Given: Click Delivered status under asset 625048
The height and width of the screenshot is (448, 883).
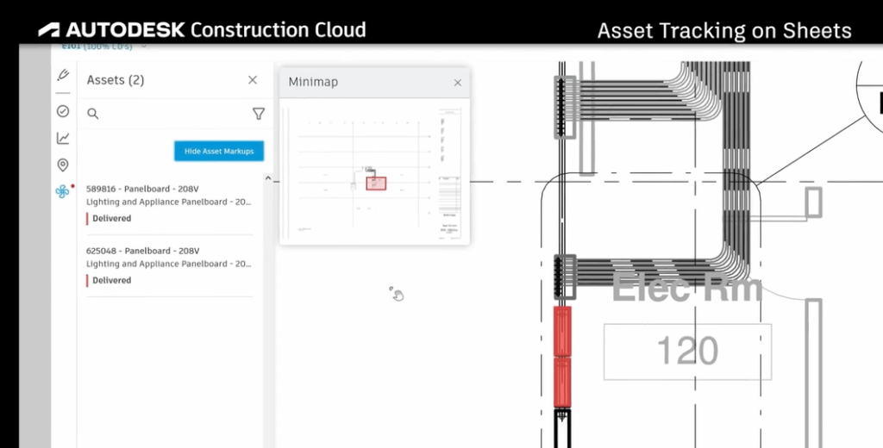Looking at the screenshot, I should tap(111, 280).
